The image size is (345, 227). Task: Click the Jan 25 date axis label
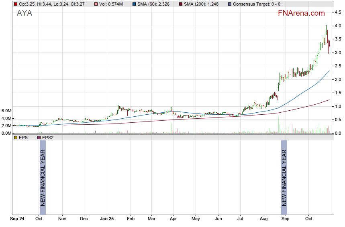coord(107,219)
